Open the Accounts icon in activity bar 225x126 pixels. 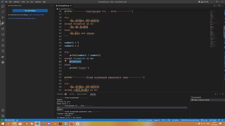pos(3,110)
